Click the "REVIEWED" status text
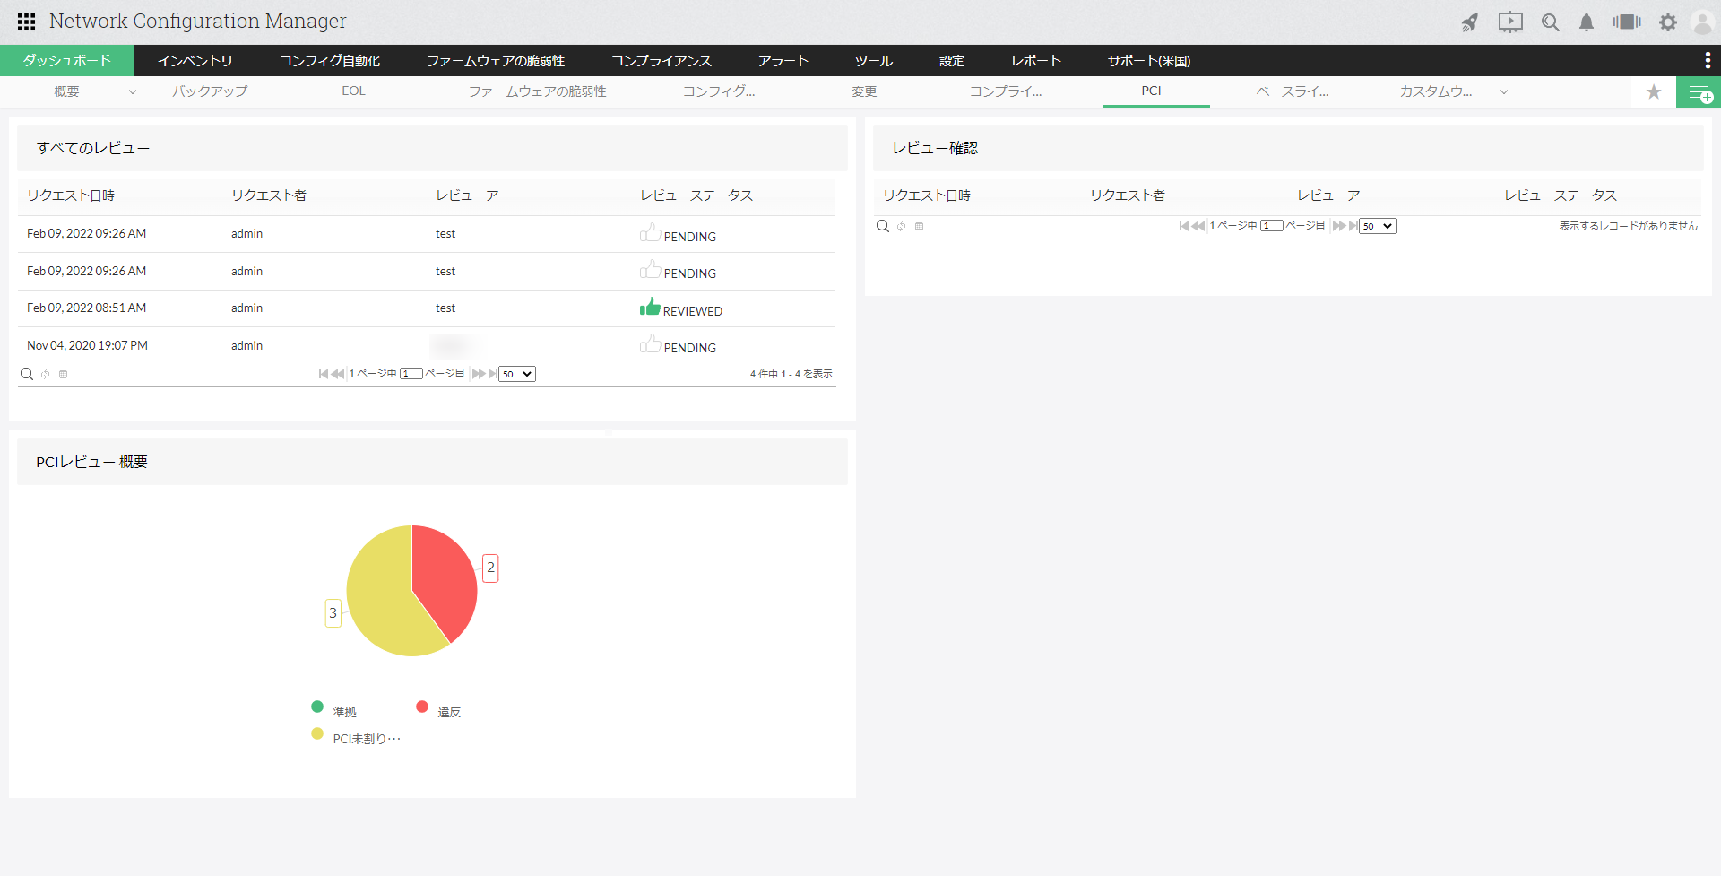 [693, 311]
